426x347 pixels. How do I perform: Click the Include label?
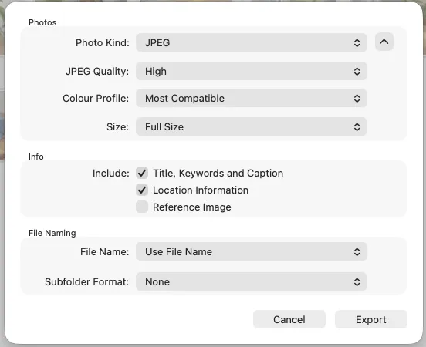(x=111, y=173)
